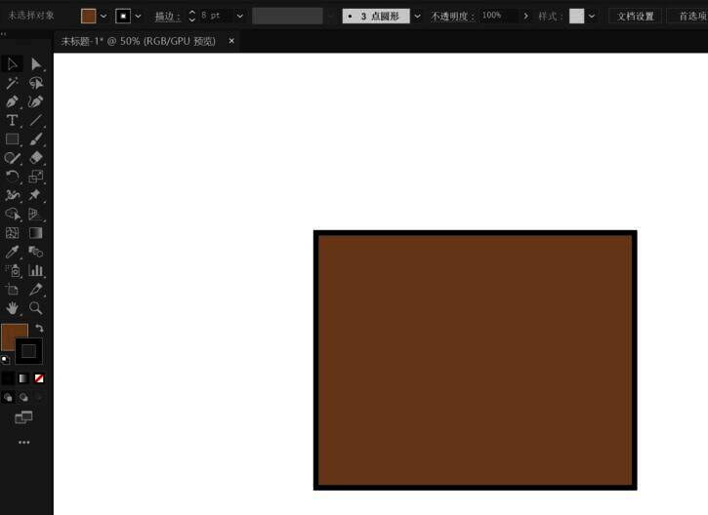This screenshot has width=708, height=515.
Task: Expand the stroke color dropdown arrow
Action: click(x=138, y=17)
